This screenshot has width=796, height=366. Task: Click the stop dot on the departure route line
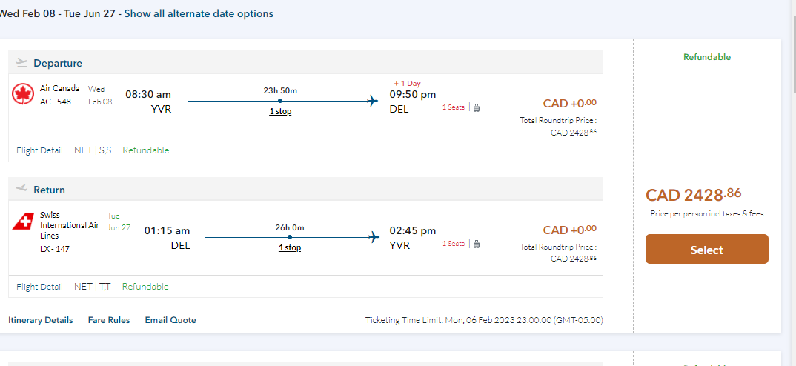pyautogui.click(x=279, y=101)
